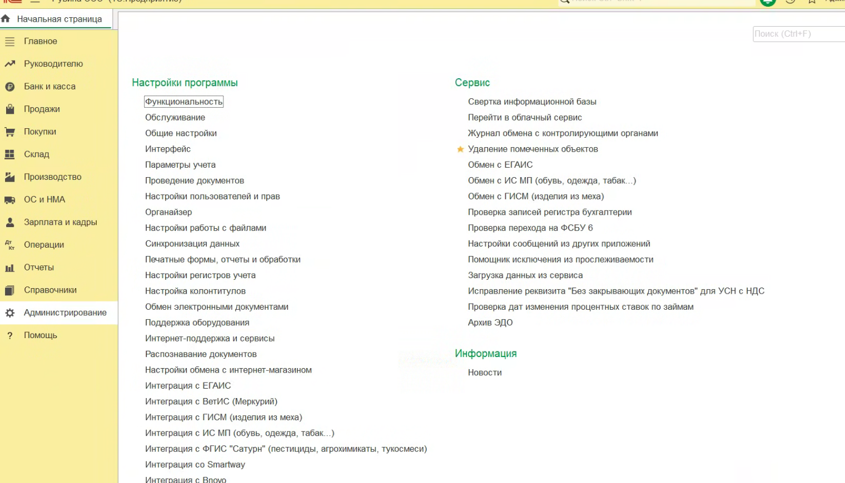The image size is (845, 483).
Task: Click the home icon on Начальная страница tab
Action: click(x=6, y=19)
